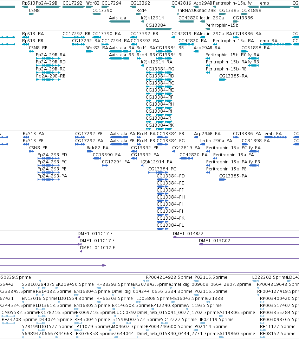Screen dimensions: 299x339
Task: Click protein emb-PA
Action: (x=273, y=134)
